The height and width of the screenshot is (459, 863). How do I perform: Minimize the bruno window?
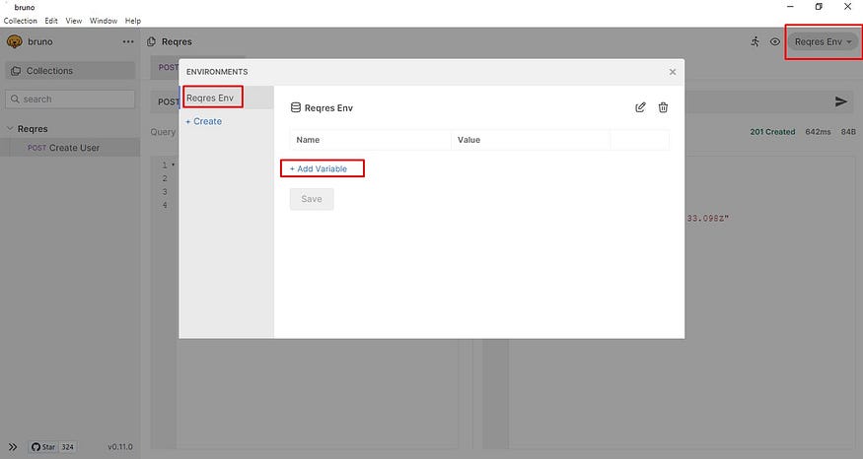(790, 7)
